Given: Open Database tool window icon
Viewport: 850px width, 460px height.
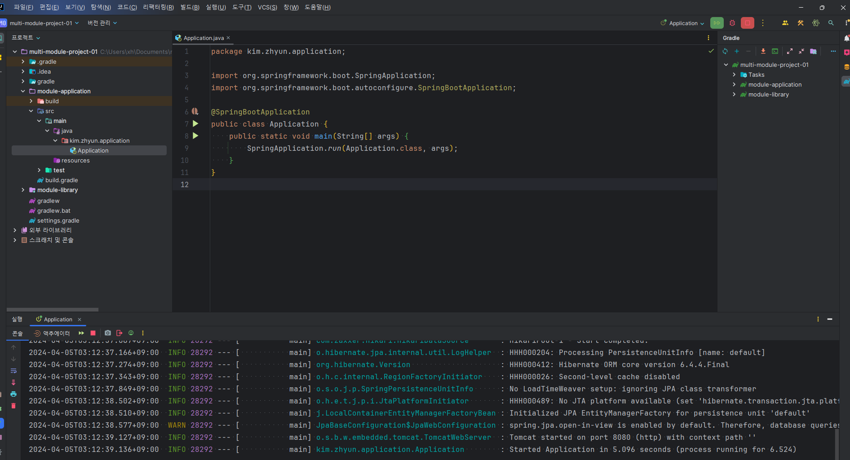Looking at the screenshot, I should pyautogui.click(x=846, y=67).
